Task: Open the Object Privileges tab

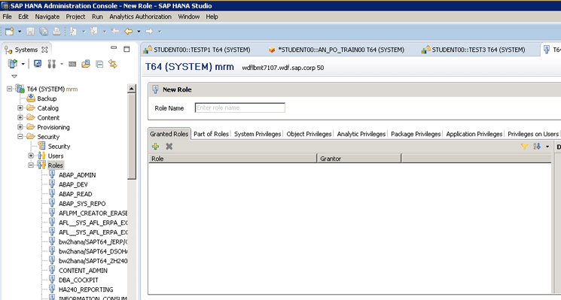Action: click(x=309, y=134)
